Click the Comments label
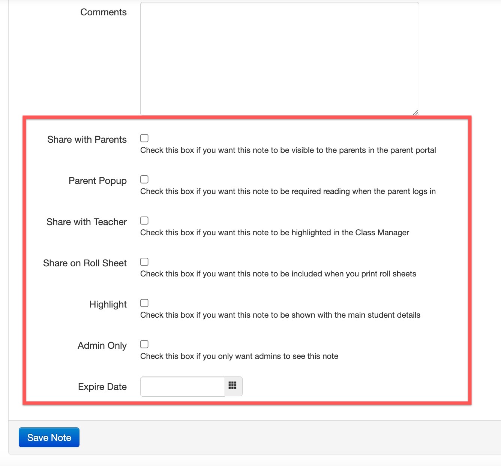Viewport: 501px width, 466px height. click(103, 12)
